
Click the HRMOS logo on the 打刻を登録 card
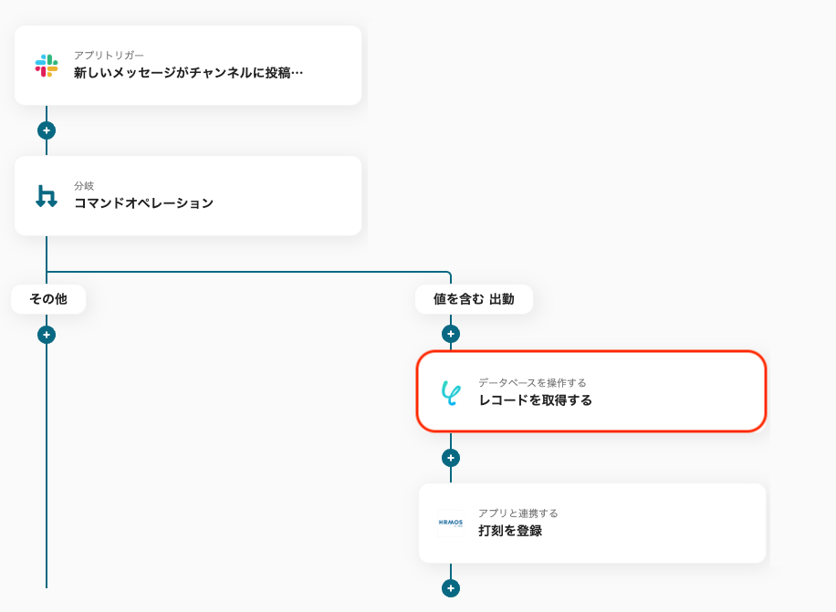[451, 523]
